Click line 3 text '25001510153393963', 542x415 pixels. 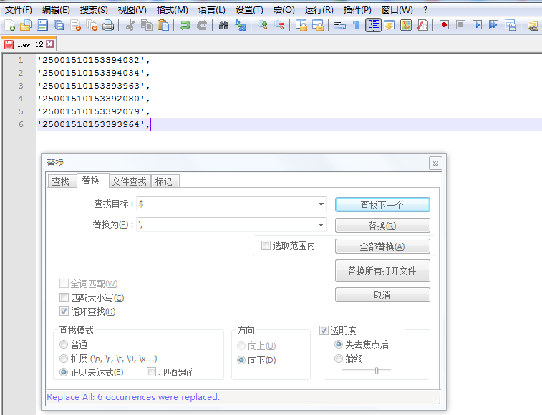pyautogui.click(x=94, y=86)
